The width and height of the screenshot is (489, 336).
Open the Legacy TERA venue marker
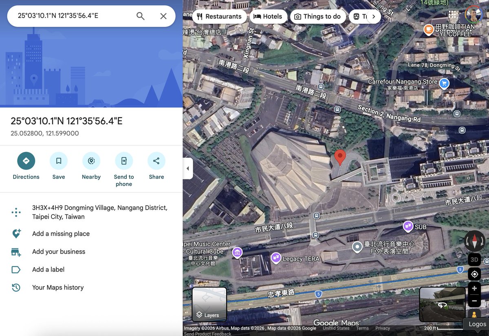point(276,258)
